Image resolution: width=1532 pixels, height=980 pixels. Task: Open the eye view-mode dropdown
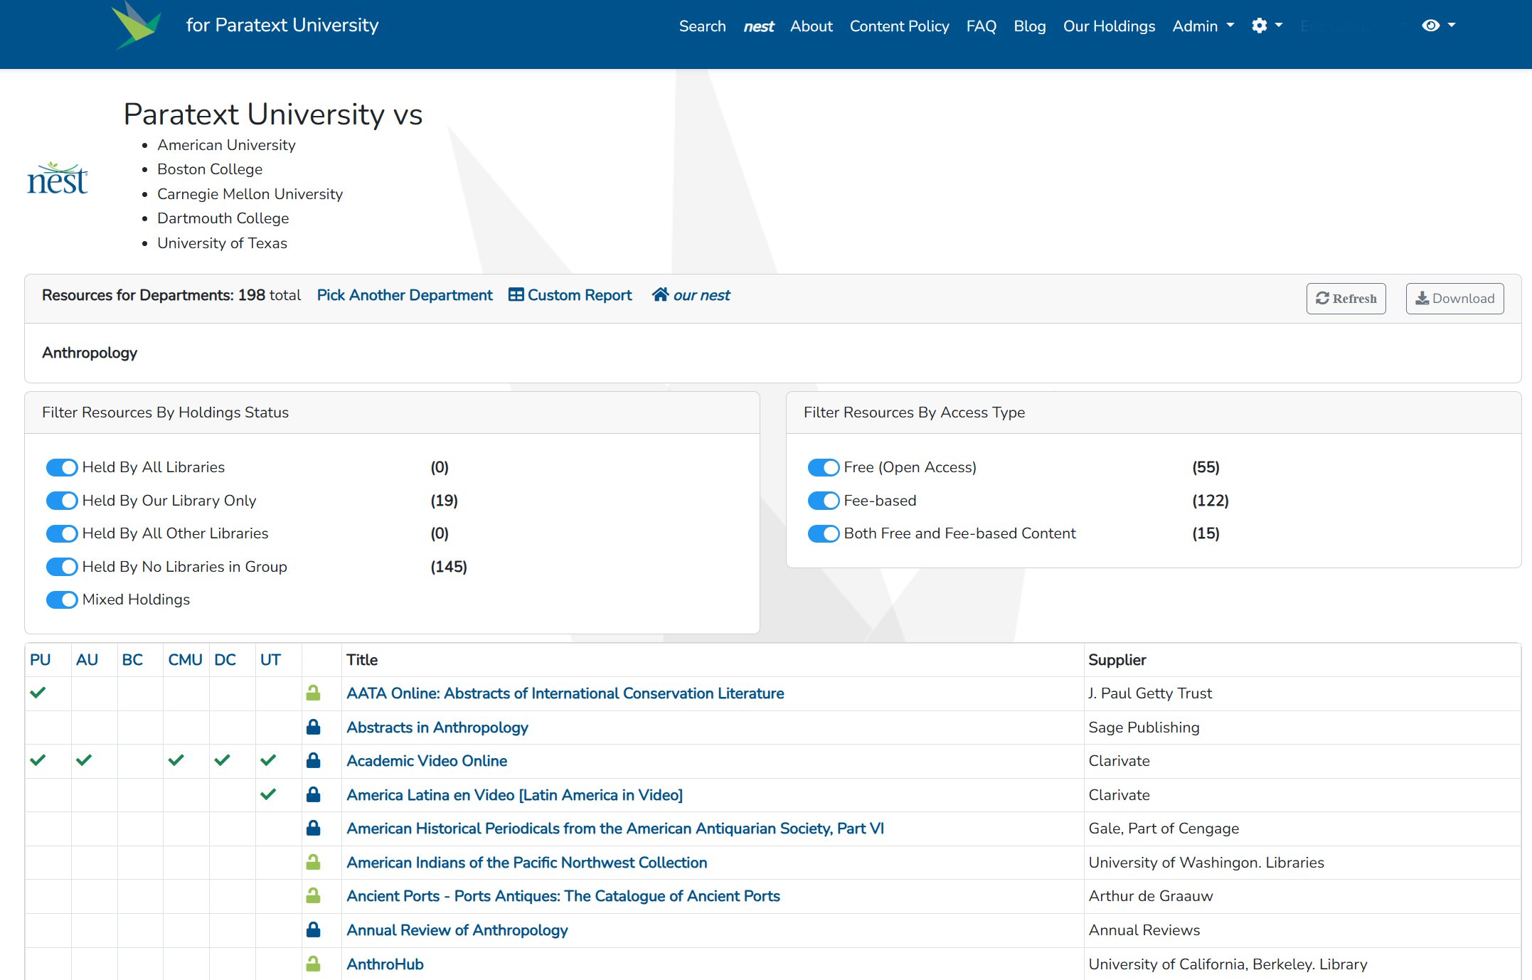coord(1438,26)
